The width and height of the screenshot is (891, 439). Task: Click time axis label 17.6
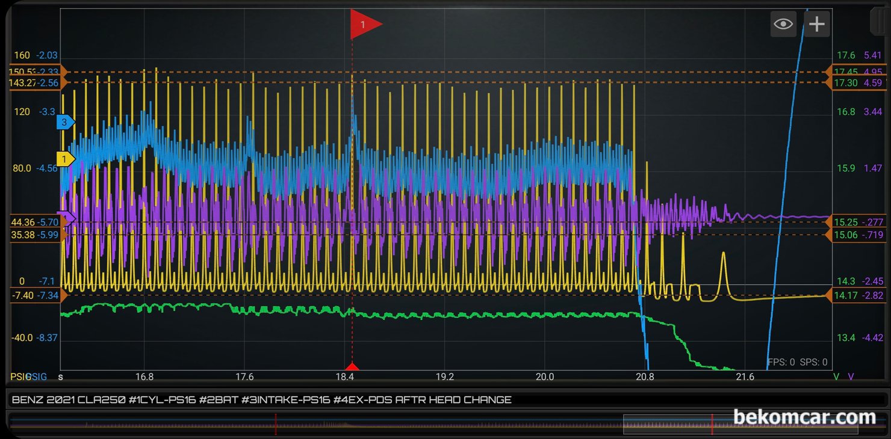(244, 377)
